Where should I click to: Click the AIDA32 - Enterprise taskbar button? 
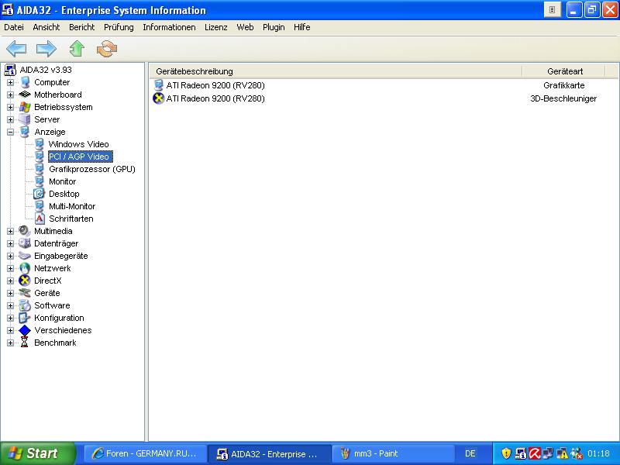[x=269, y=453]
